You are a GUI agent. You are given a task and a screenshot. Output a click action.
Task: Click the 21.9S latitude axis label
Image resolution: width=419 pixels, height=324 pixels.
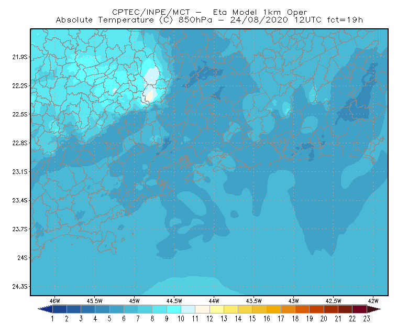20,57
